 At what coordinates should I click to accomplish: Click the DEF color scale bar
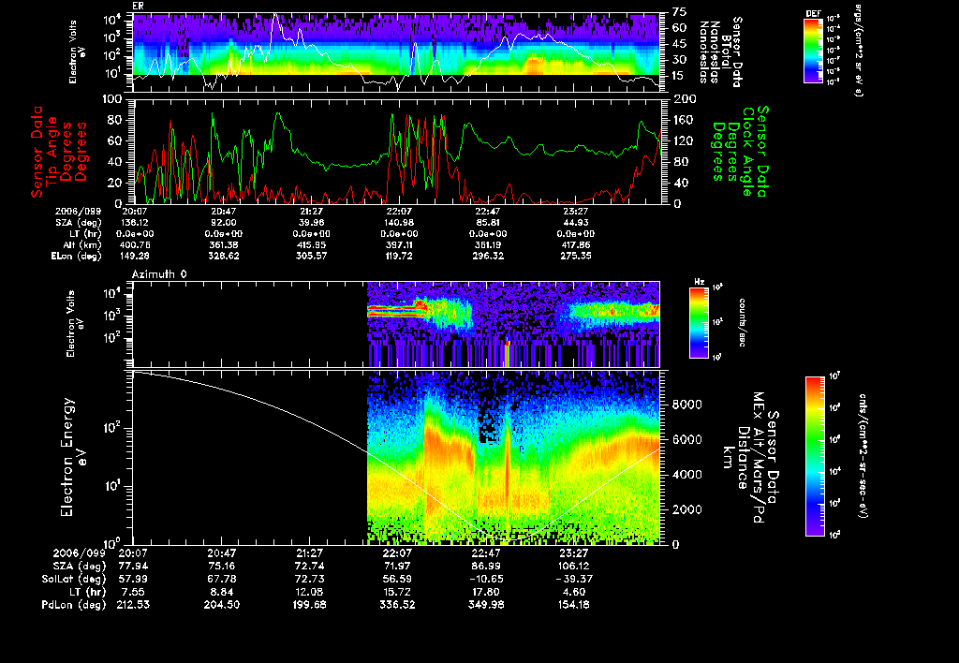813,51
